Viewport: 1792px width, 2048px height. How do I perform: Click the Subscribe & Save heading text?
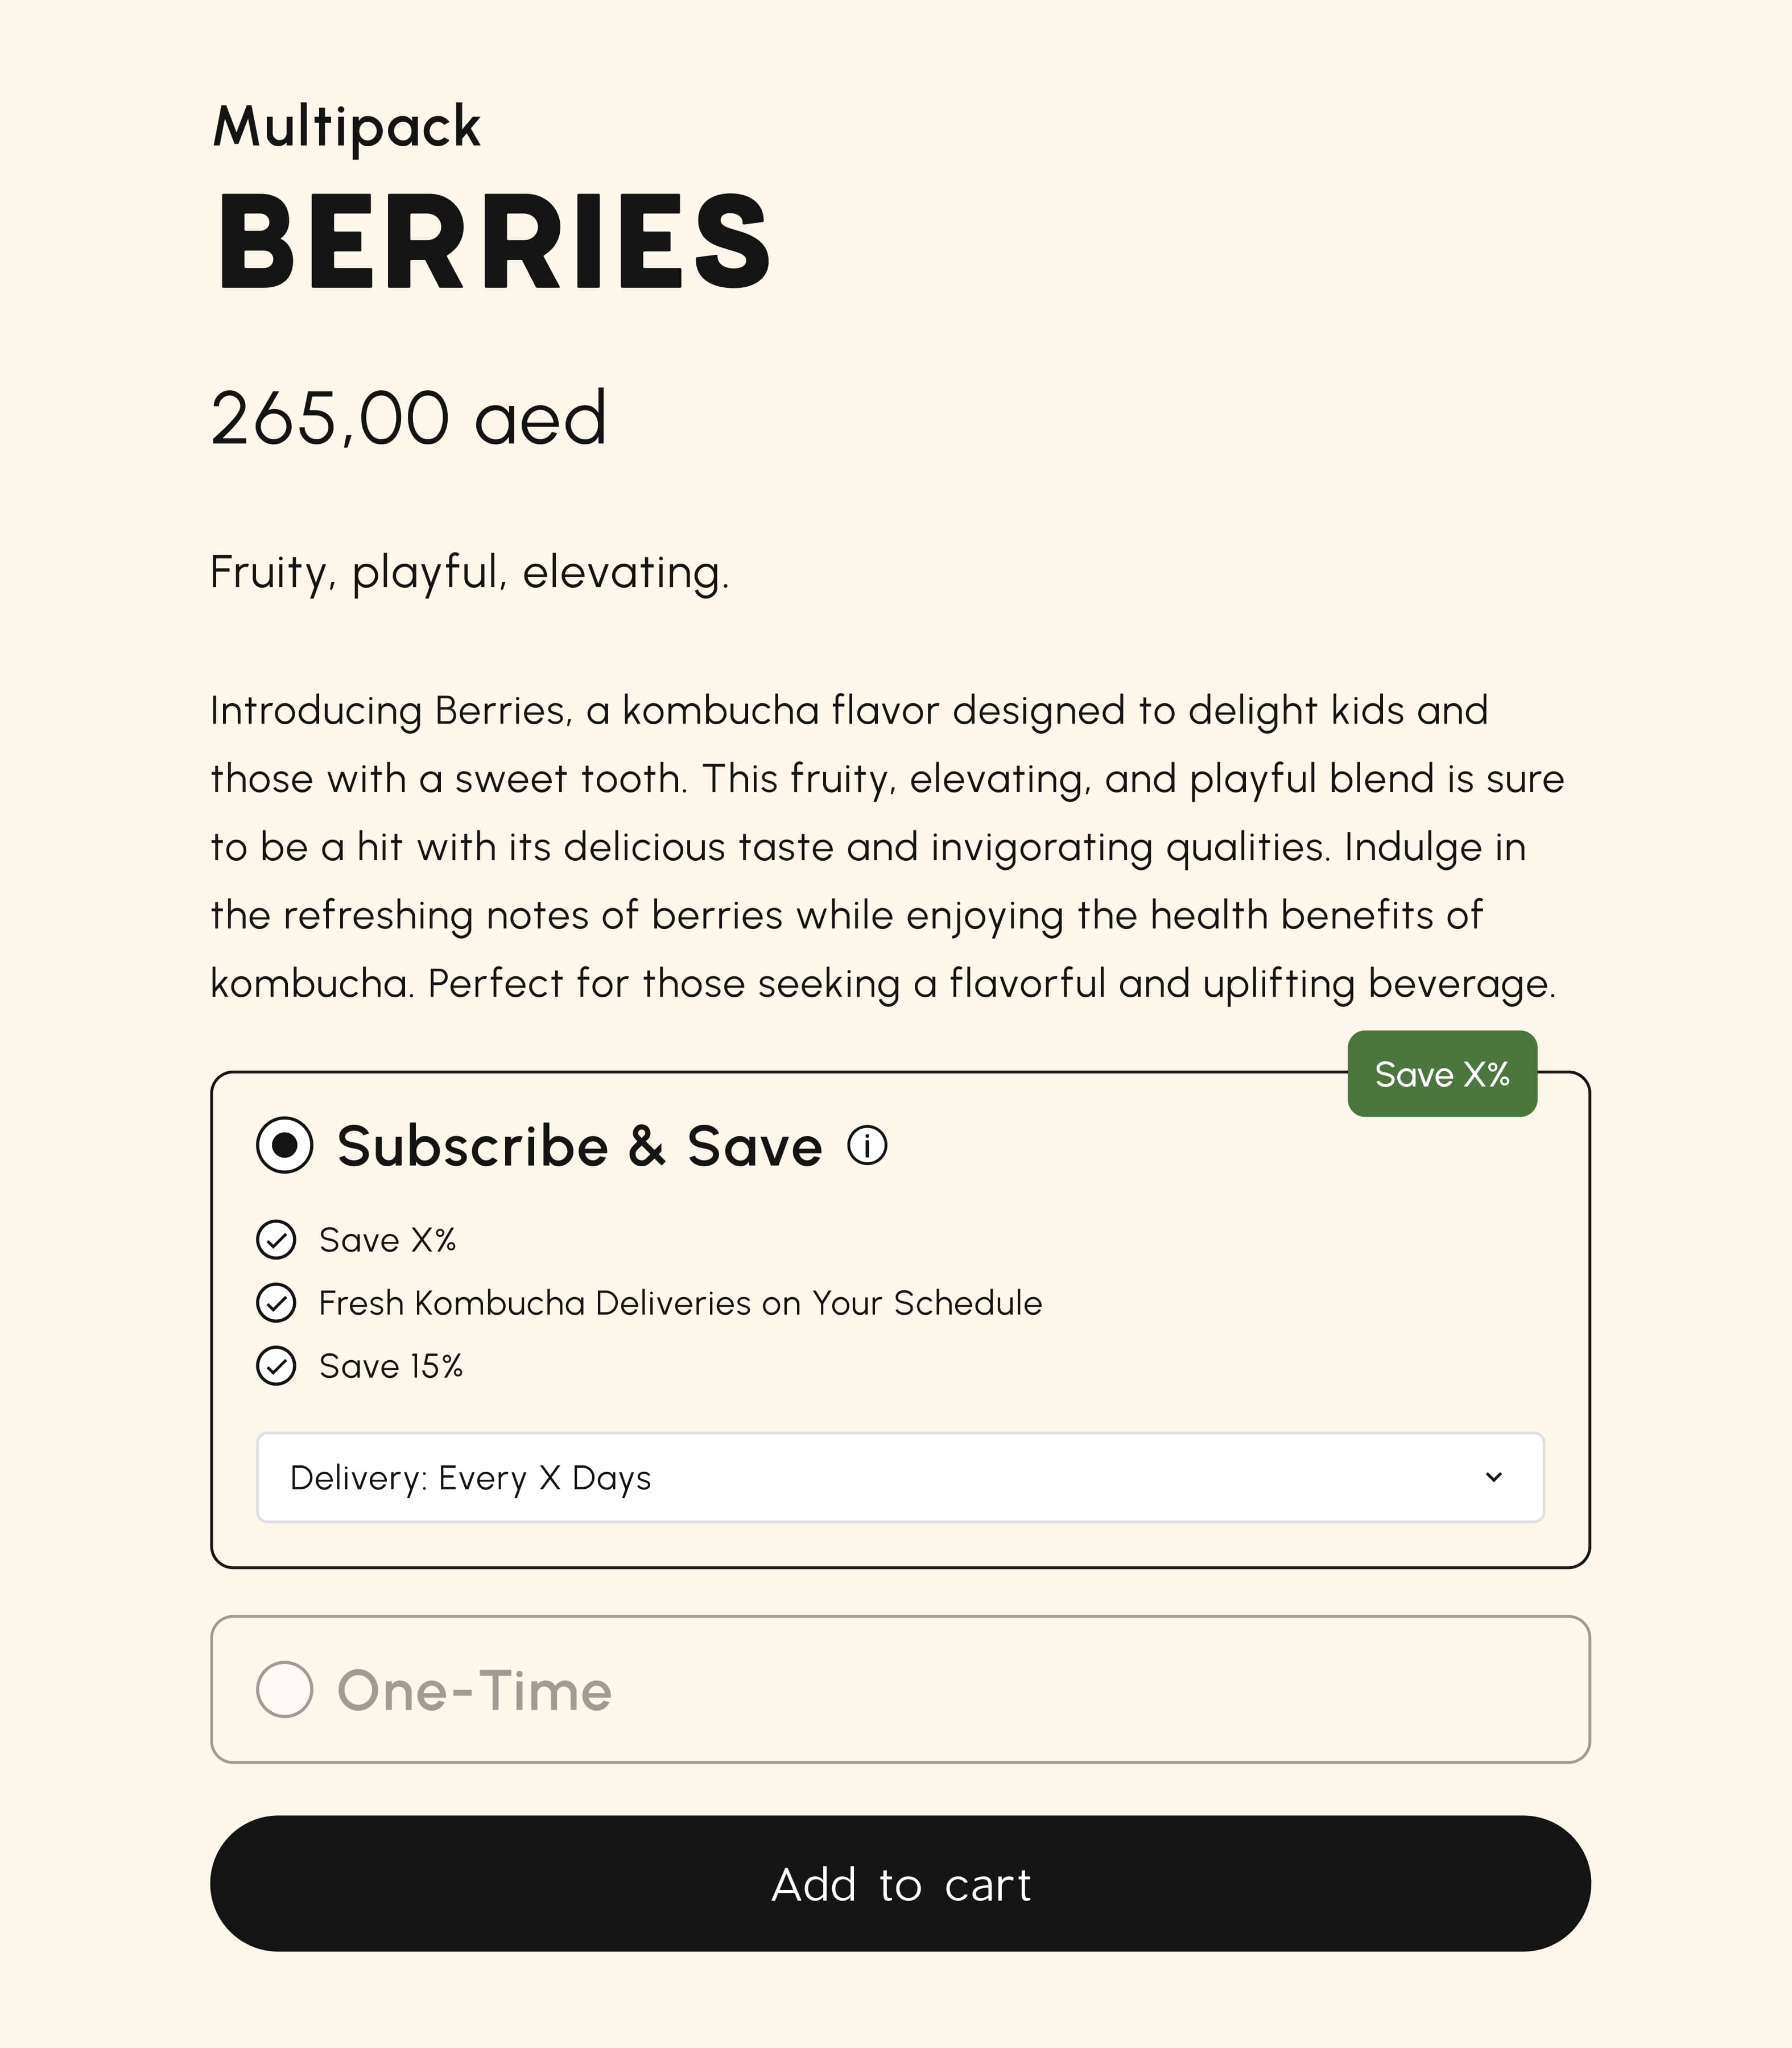click(x=580, y=1146)
